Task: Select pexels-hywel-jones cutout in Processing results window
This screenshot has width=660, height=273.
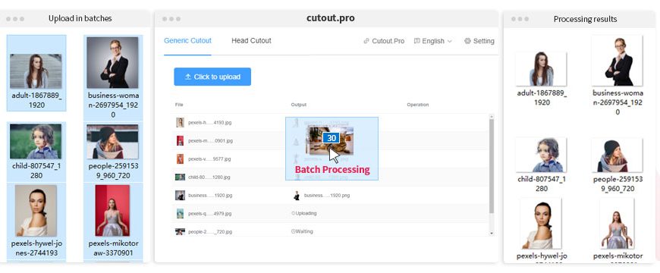Action: [x=542, y=224]
